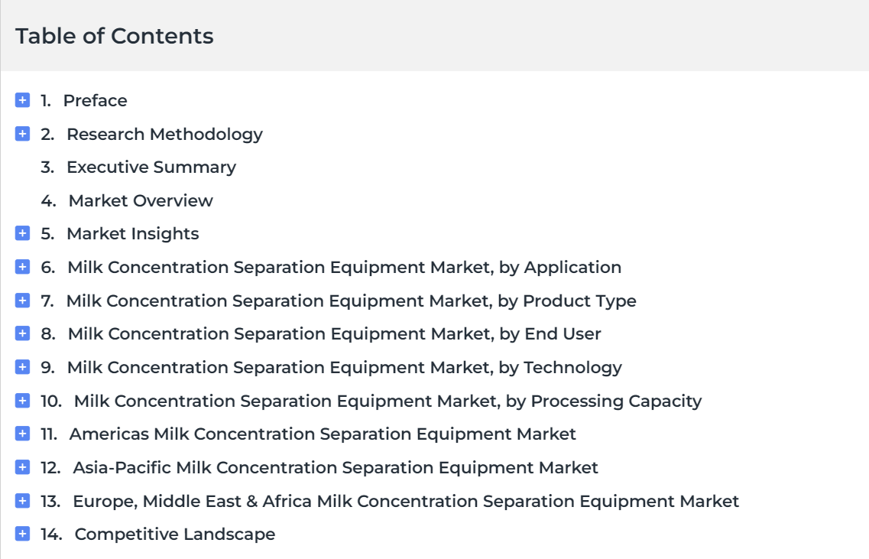The width and height of the screenshot is (869, 559).
Task: Click plus icon beside Asia-Pacific market chapter
Action: [22, 467]
